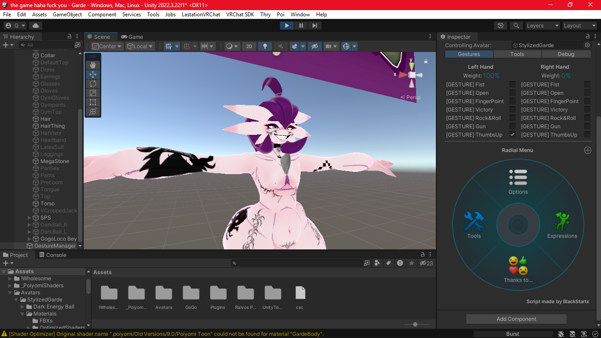The width and height of the screenshot is (601, 338).
Task: Open the Local handle rotation dropdown
Action: 140,46
